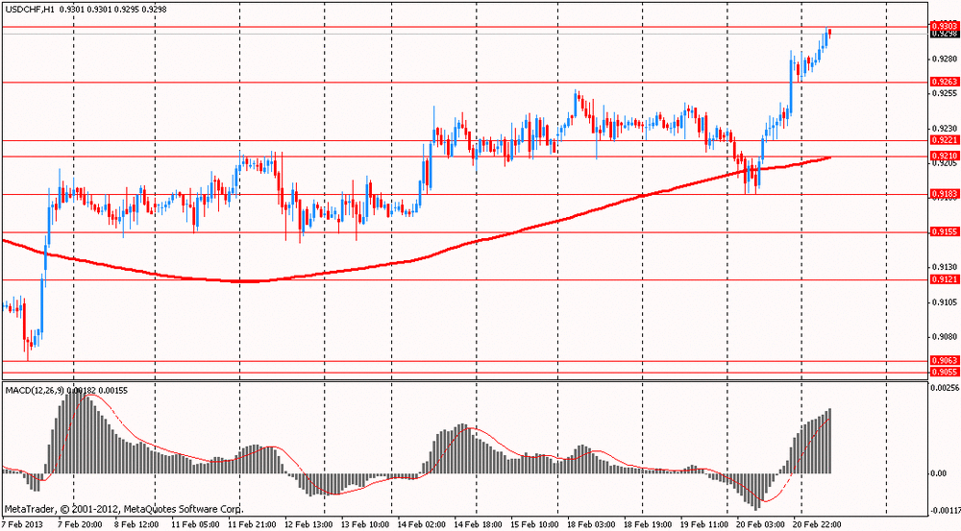Image resolution: width=961 pixels, height=531 pixels.
Task: Click the 7 Feb 2013 date label
Action: click(22, 525)
